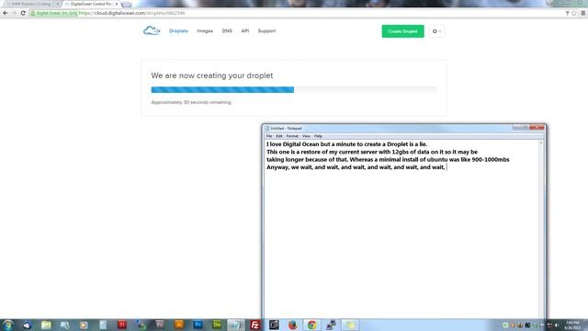
Task: Open the API page
Action: pos(245,31)
